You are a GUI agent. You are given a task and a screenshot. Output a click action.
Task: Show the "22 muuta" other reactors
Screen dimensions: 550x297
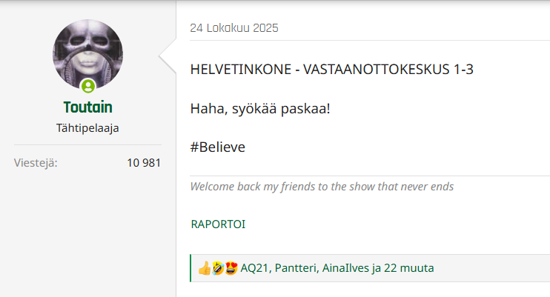coord(410,268)
